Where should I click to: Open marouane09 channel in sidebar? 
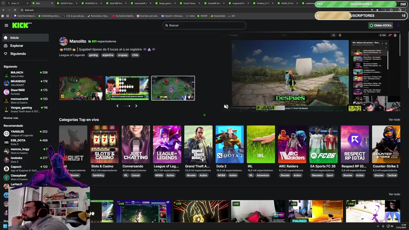coord(25,101)
